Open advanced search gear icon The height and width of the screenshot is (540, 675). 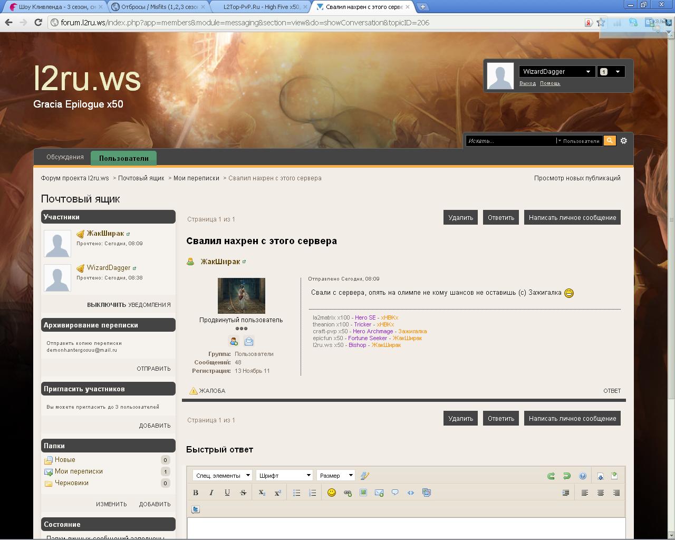coord(624,141)
